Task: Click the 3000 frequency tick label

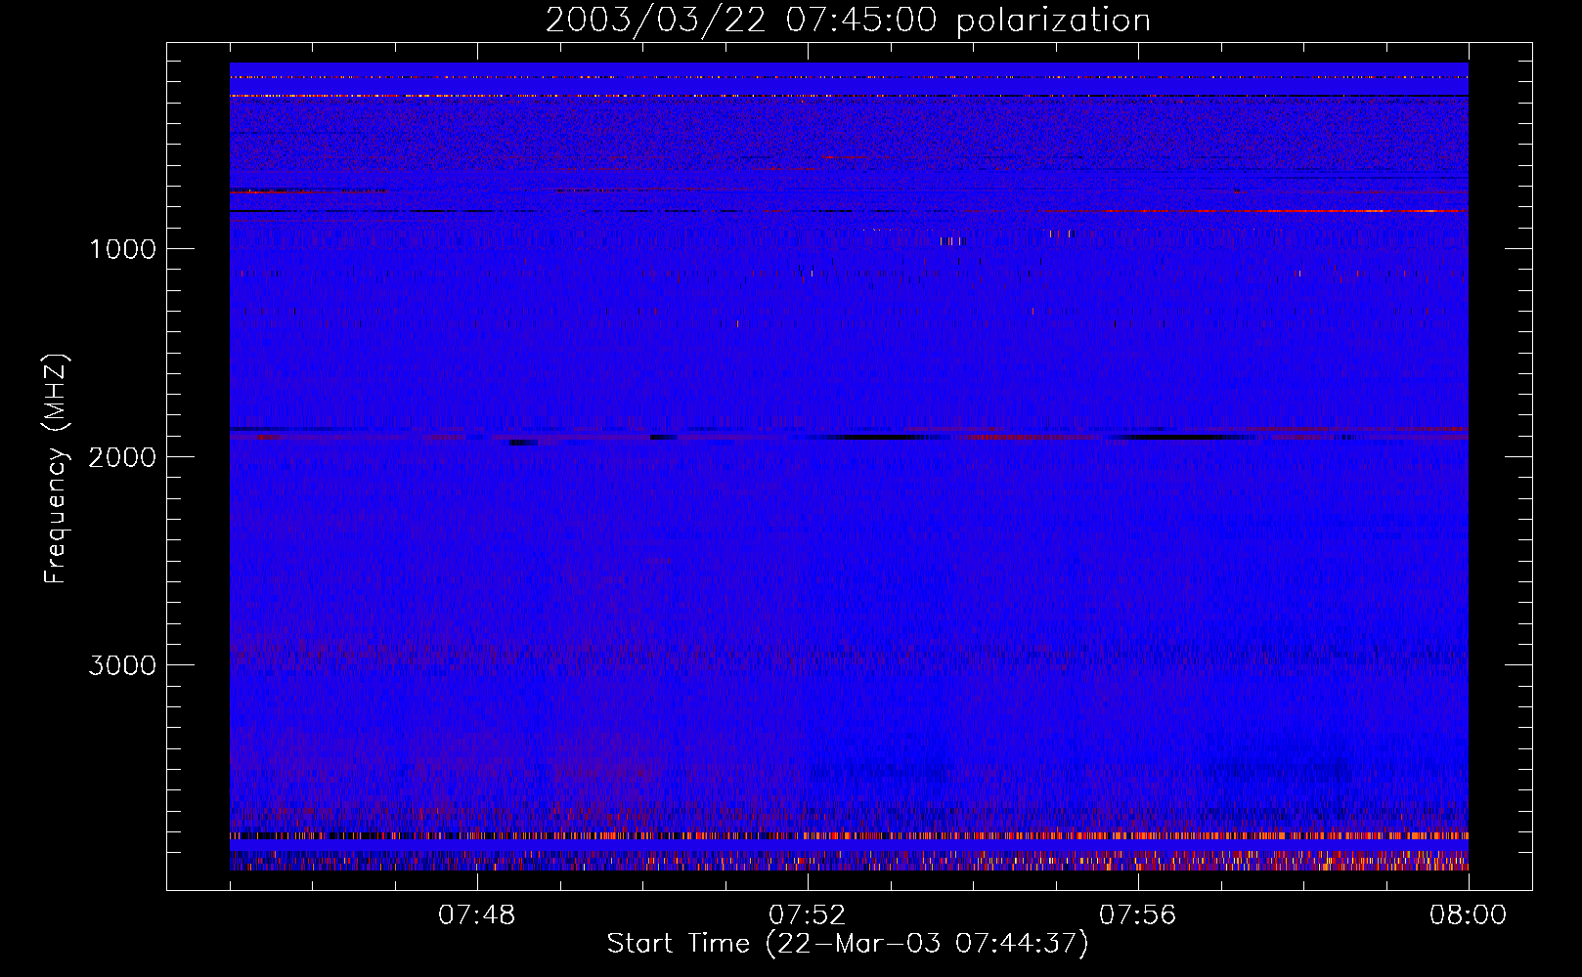Action: (122, 665)
